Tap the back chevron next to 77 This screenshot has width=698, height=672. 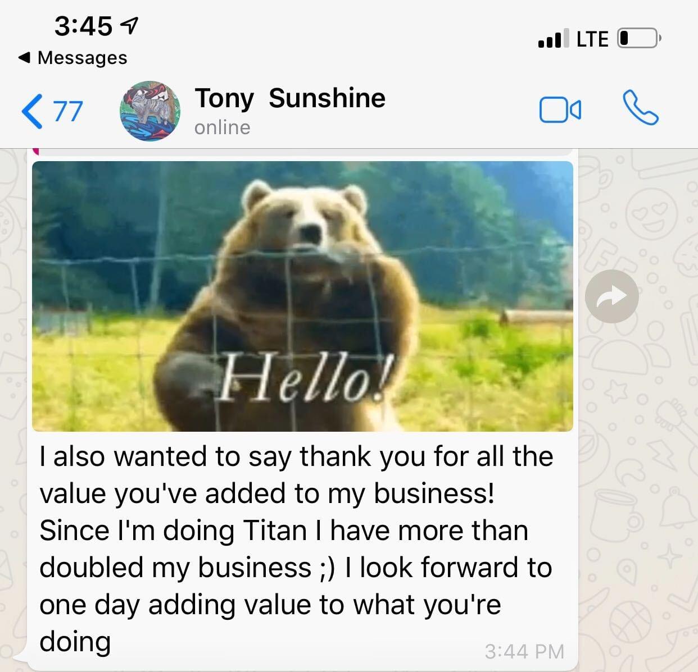click(31, 111)
